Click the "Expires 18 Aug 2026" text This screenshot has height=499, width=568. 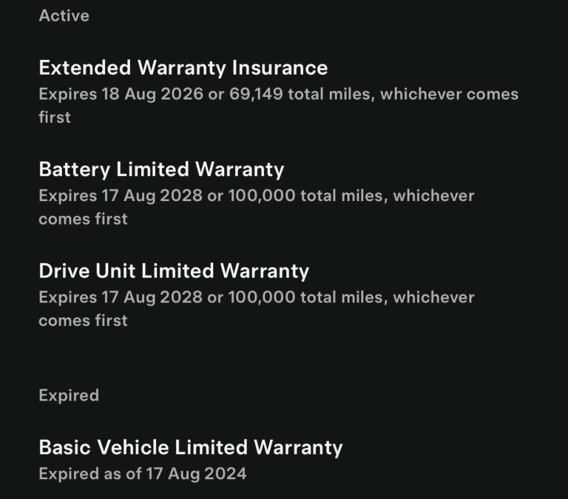(121, 95)
